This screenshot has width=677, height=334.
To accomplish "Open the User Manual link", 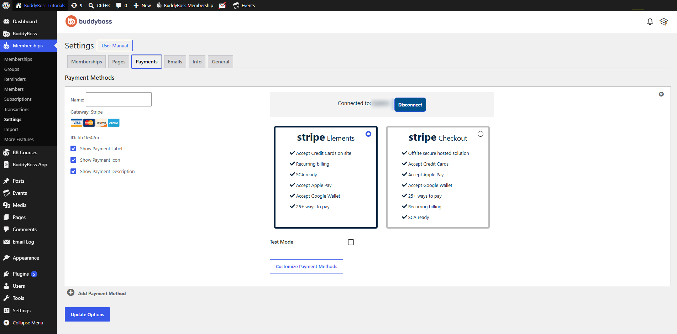I will 115,46.
